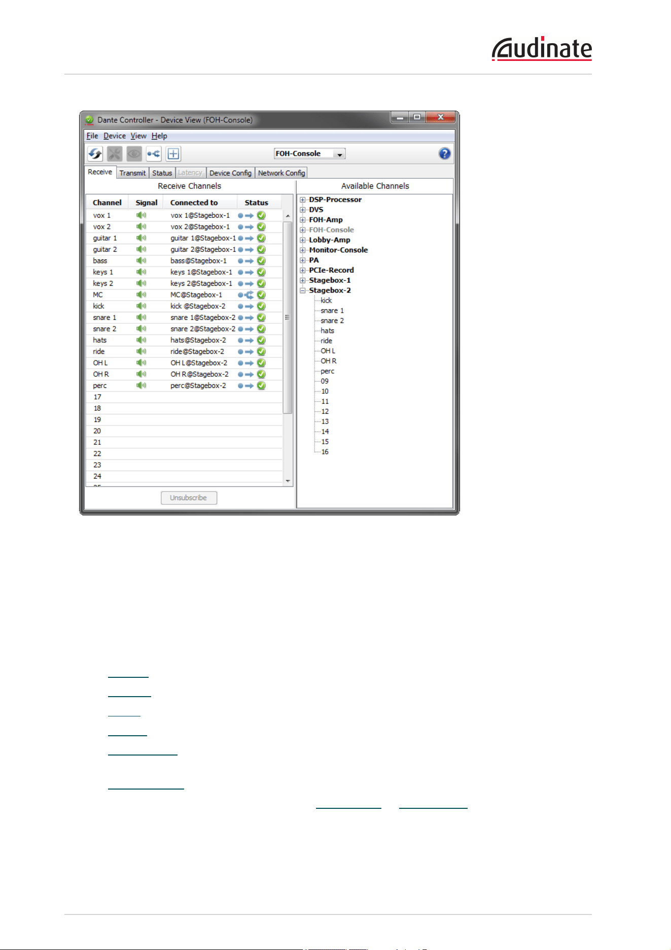
Task: Expand the PA tree node
Action: 303,260
